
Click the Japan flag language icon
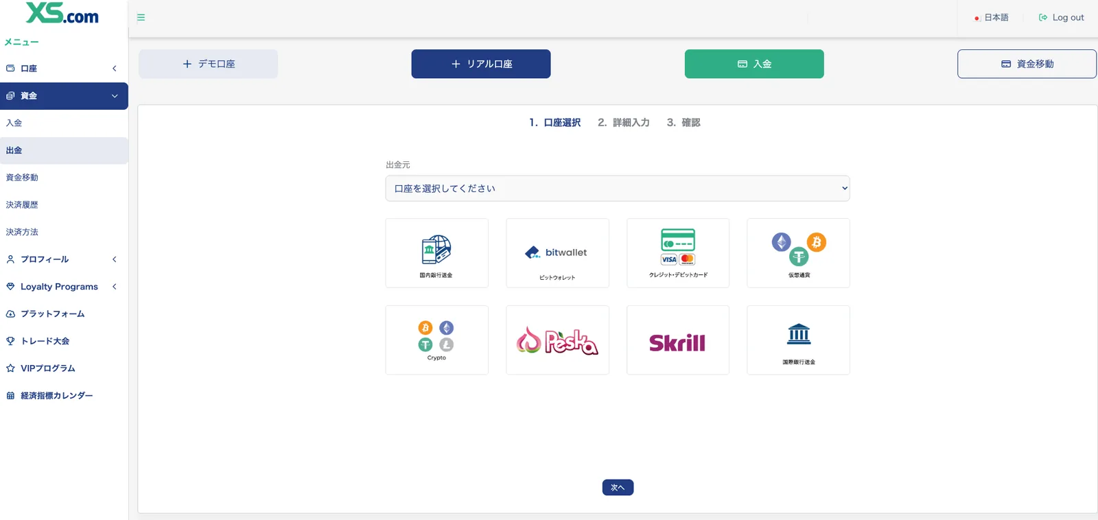click(977, 18)
